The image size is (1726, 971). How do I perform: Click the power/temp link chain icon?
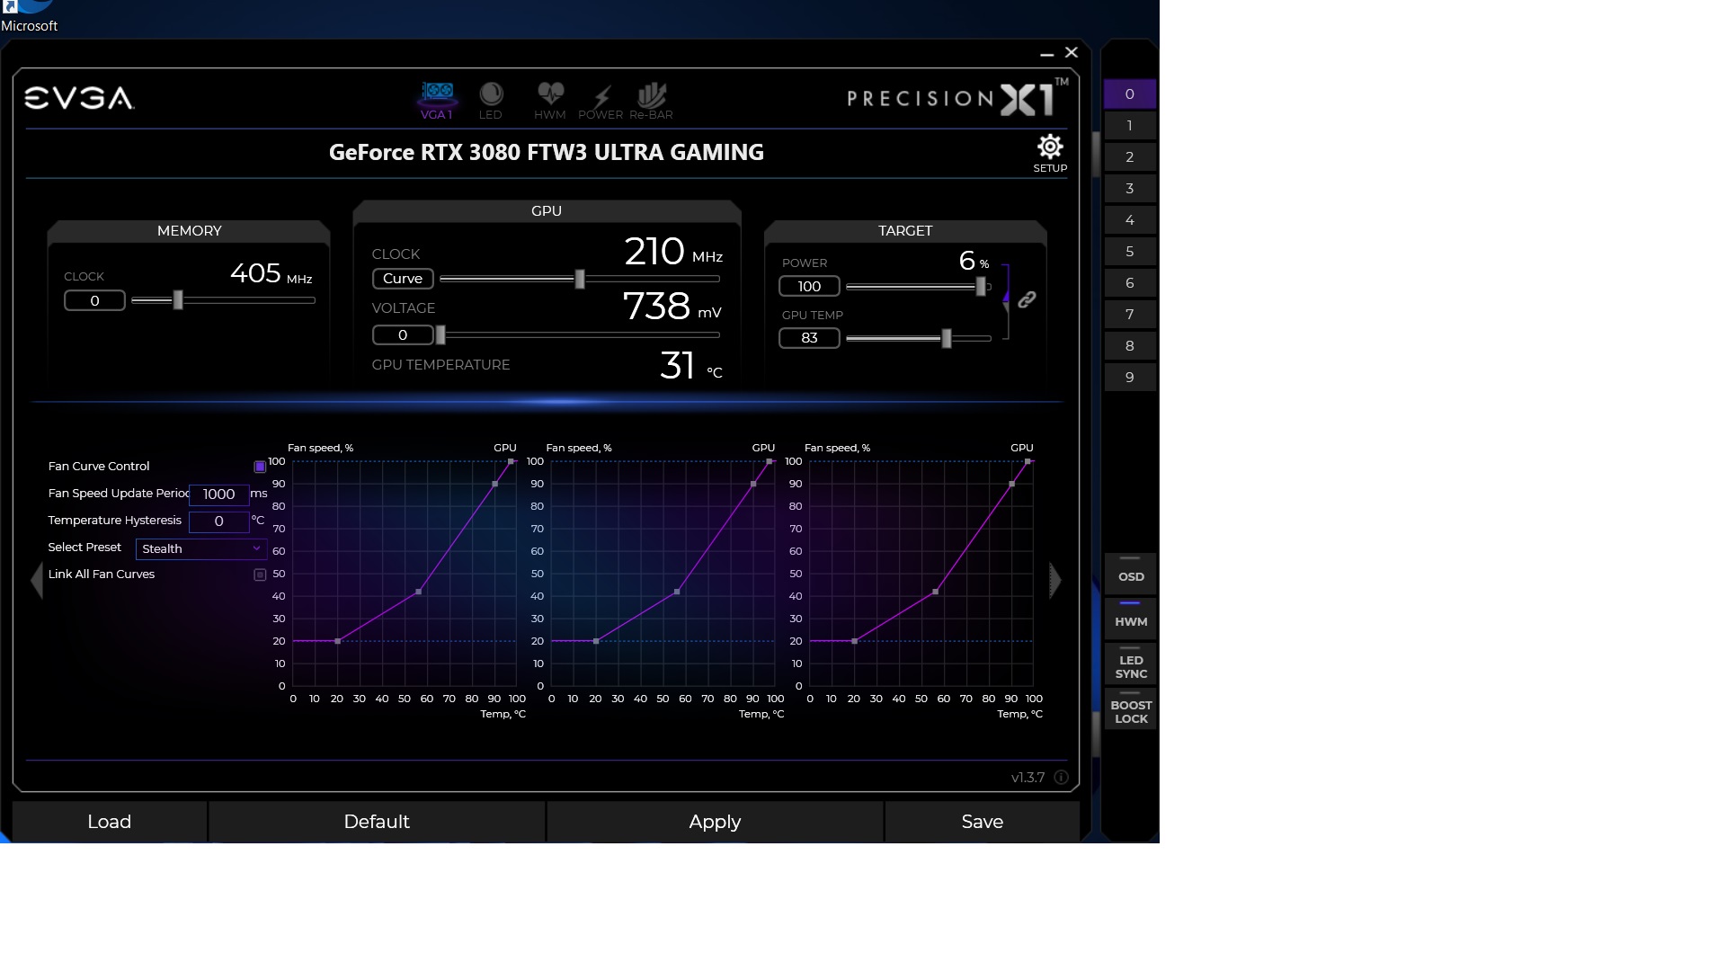click(1027, 300)
